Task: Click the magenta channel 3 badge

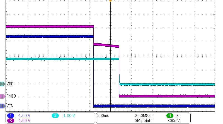Action: [x=11, y=120]
